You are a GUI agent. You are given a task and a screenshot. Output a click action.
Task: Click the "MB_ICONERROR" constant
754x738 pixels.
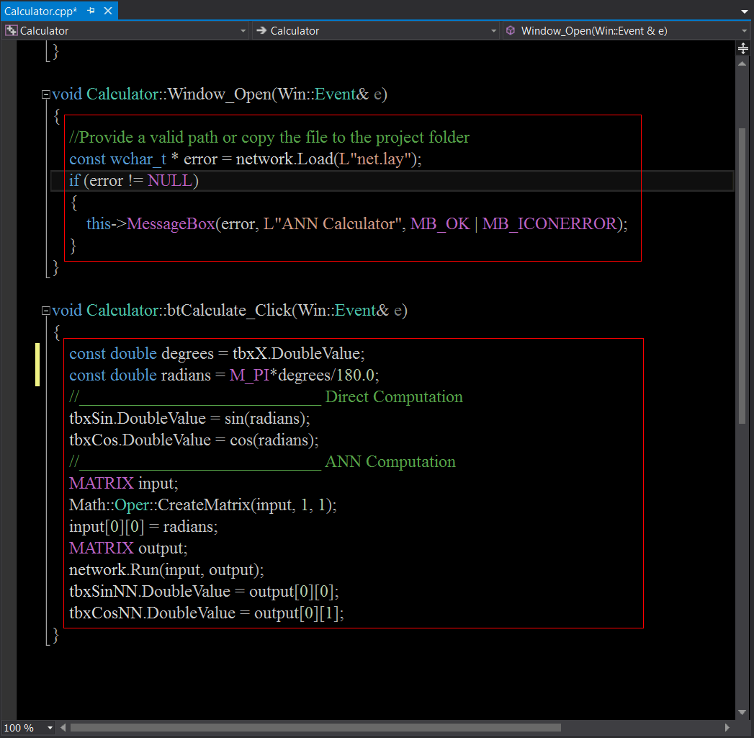549,224
